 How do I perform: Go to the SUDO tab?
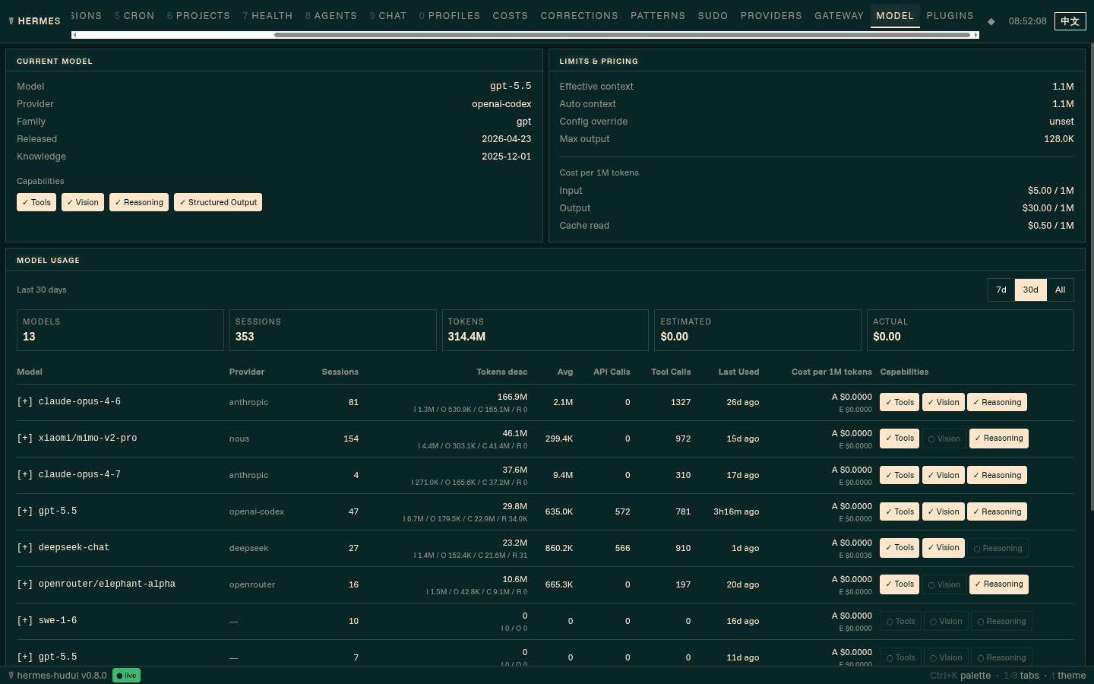pos(713,16)
